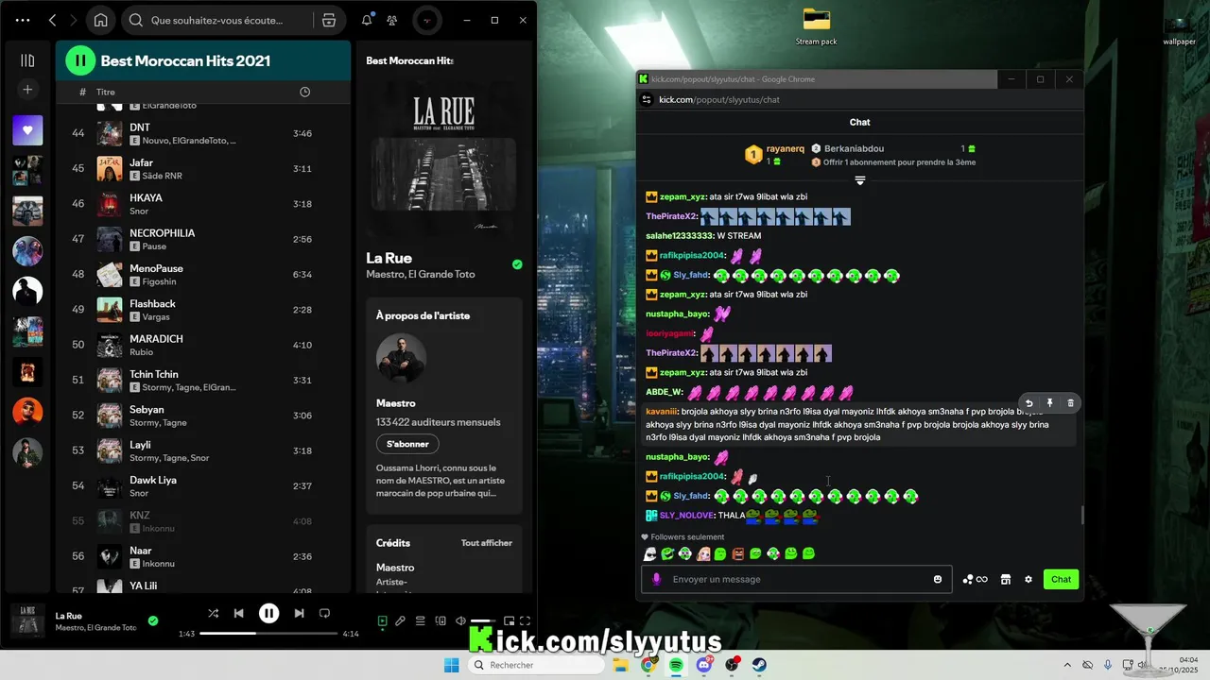Select track NECROPHILIA by Pause

click(201, 239)
